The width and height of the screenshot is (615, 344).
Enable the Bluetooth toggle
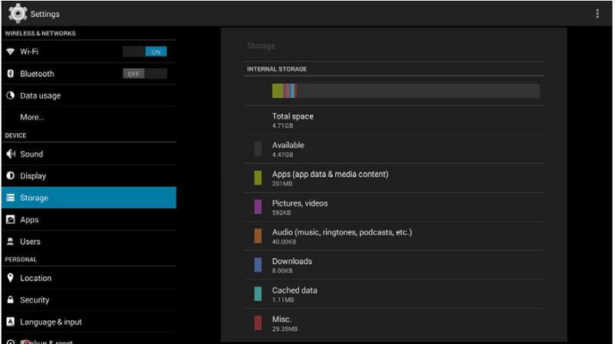145,74
